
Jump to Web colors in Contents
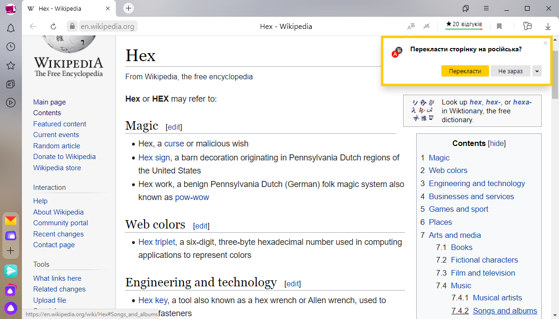click(x=448, y=170)
